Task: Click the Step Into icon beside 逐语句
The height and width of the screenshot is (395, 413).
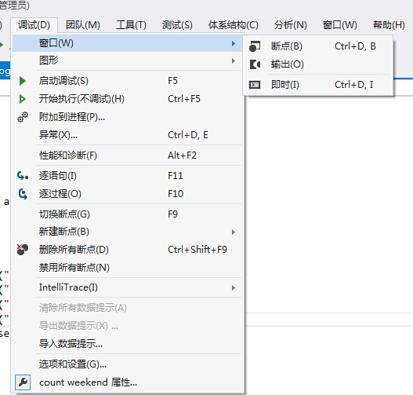Action: (x=23, y=176)
